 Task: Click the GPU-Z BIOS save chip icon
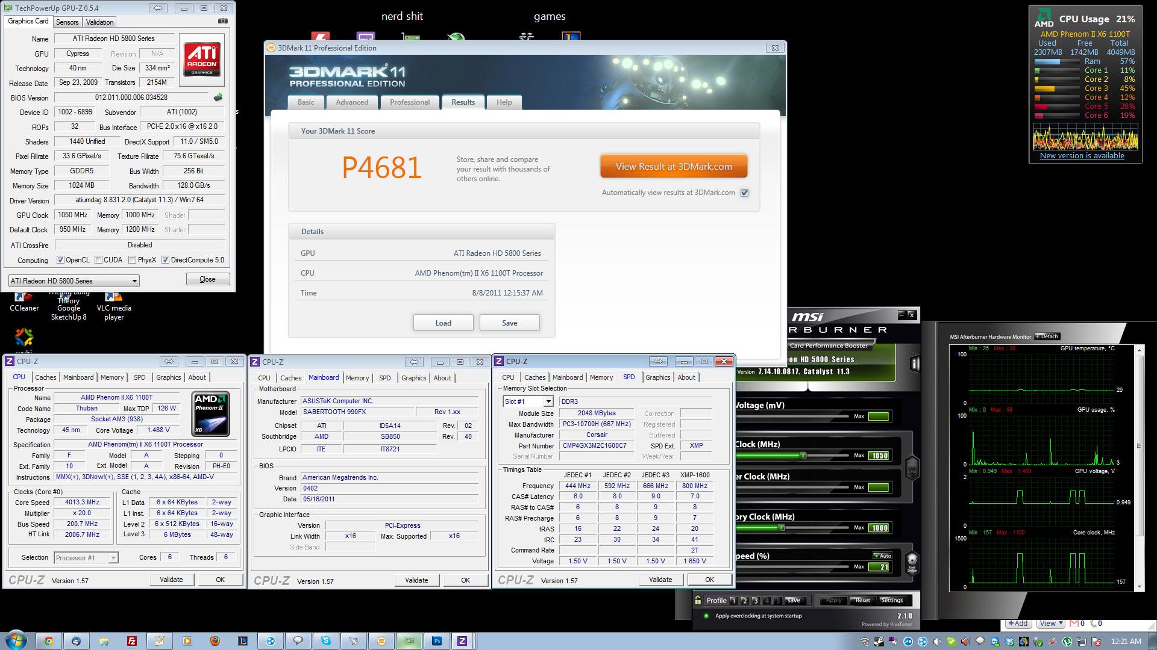218,97
